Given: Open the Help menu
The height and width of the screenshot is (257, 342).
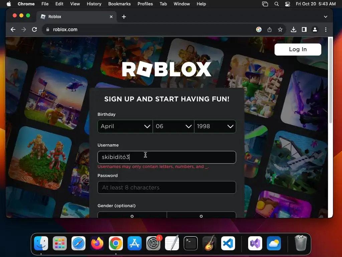Looking at the screenshot, I should 201,4.
